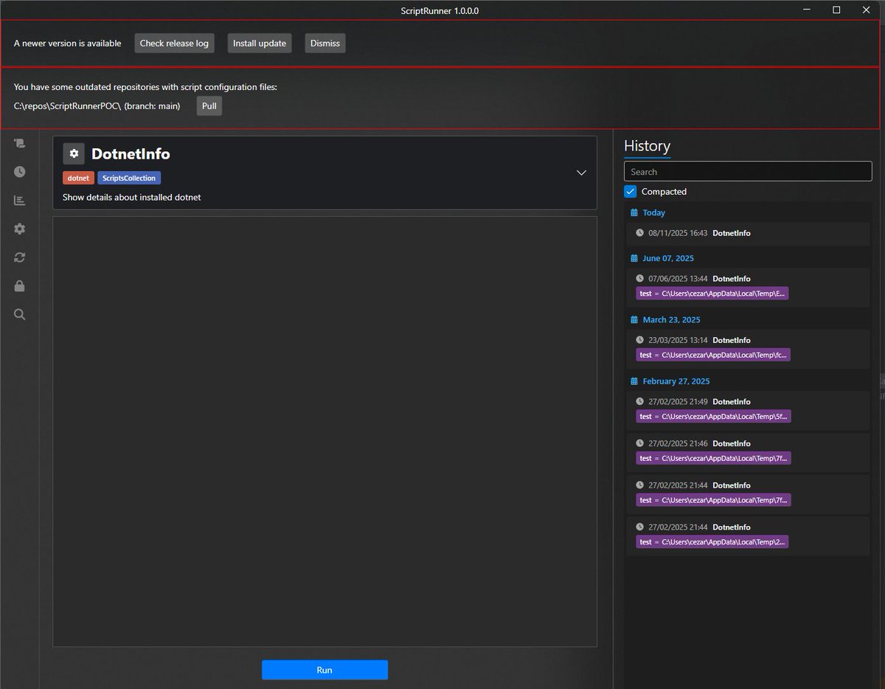Click Check release log button

point(174,43)
